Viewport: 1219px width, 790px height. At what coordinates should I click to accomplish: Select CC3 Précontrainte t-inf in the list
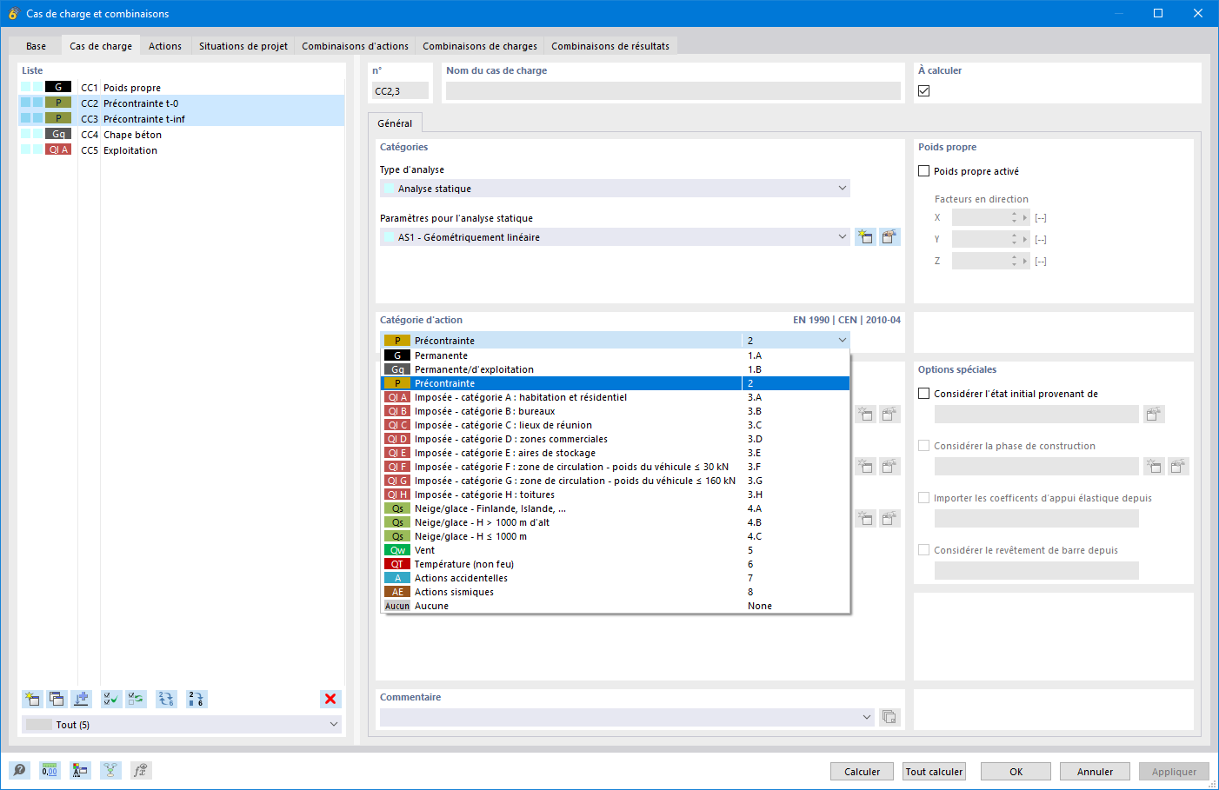tap(182, 119)
